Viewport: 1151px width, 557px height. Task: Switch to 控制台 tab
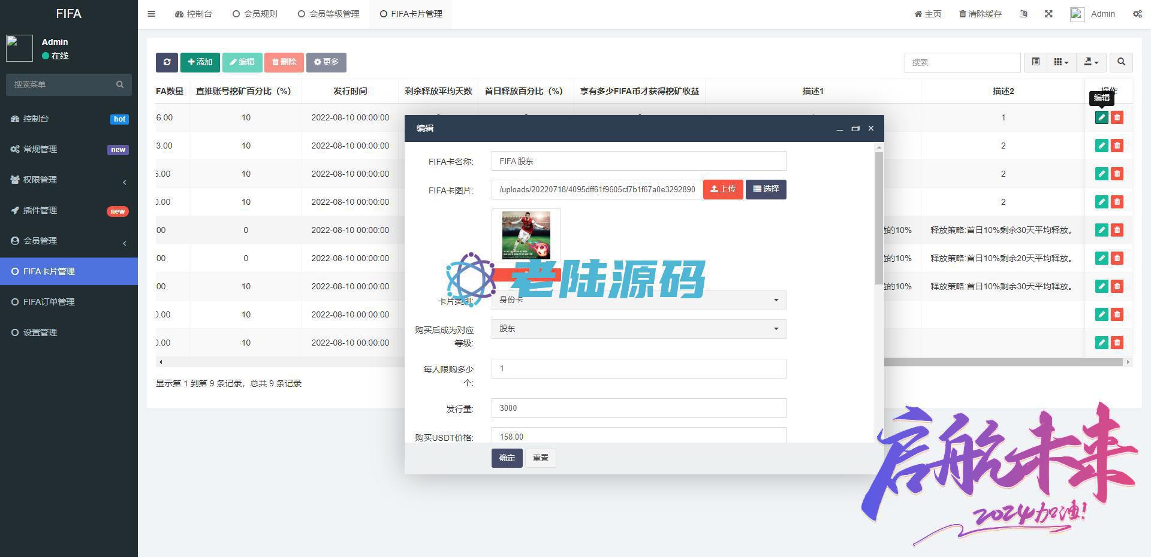point(193,14)
